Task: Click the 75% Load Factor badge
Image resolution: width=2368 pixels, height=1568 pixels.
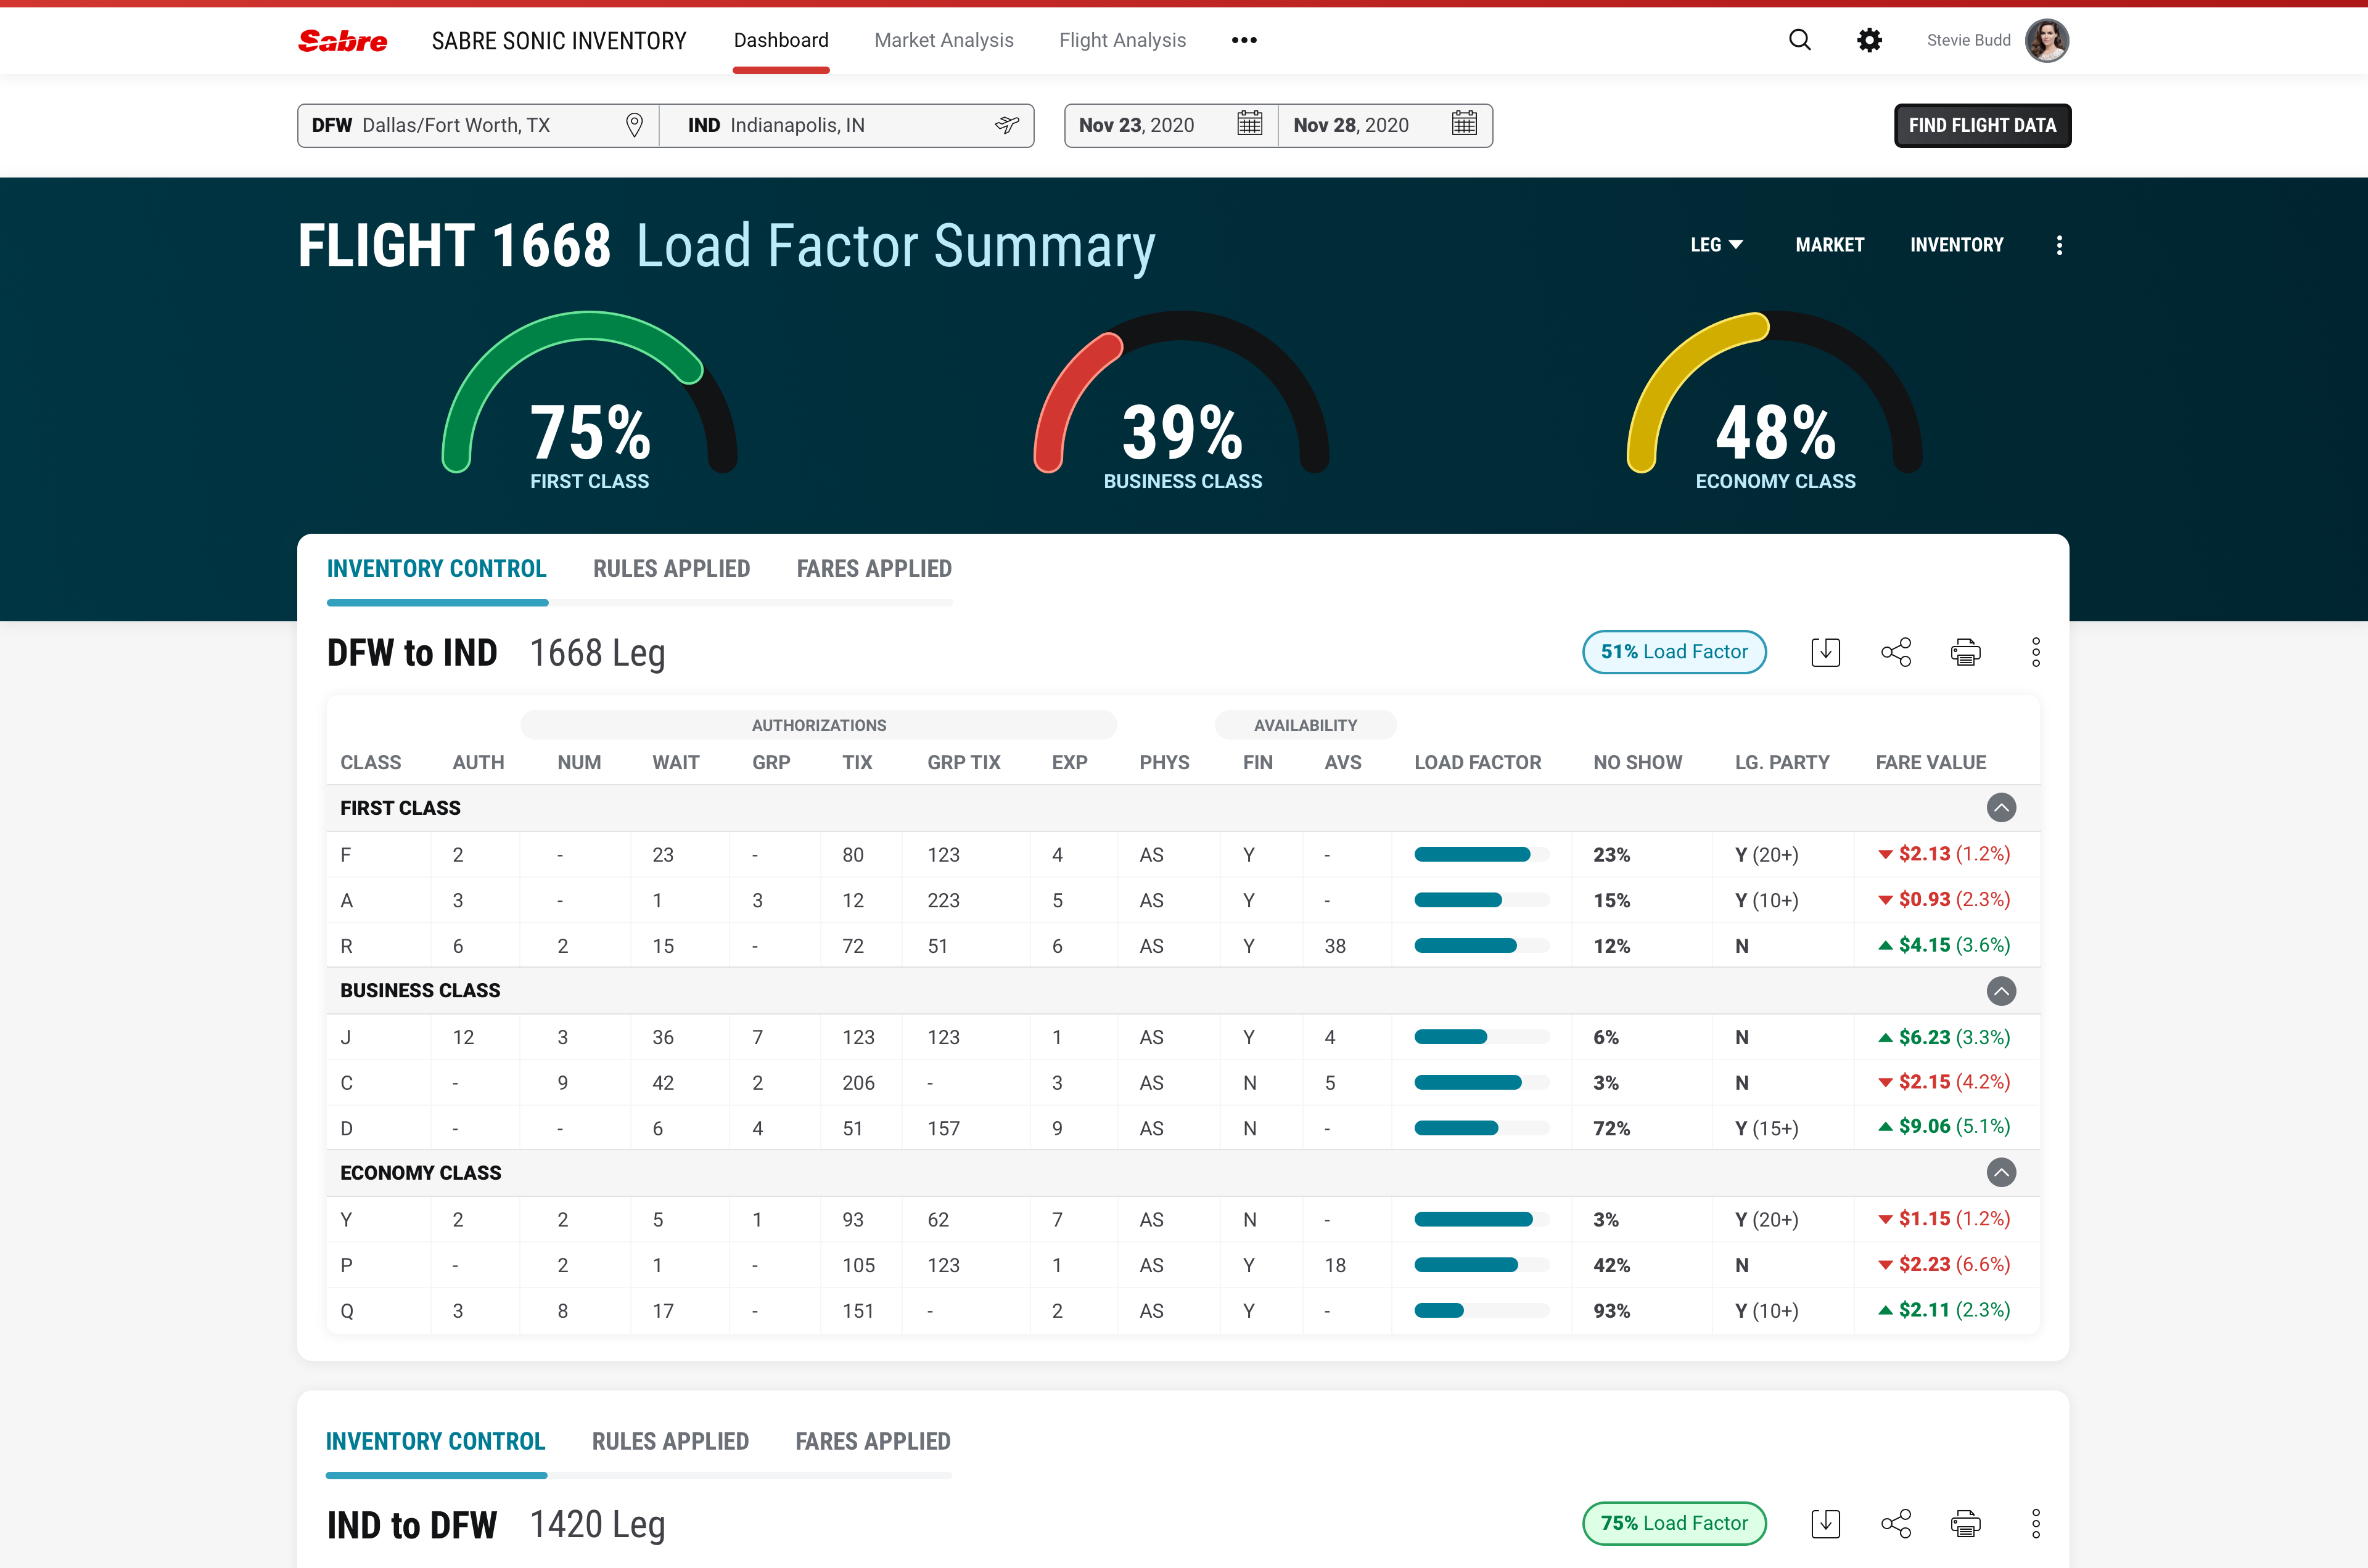Action: pos(1674,1523)
